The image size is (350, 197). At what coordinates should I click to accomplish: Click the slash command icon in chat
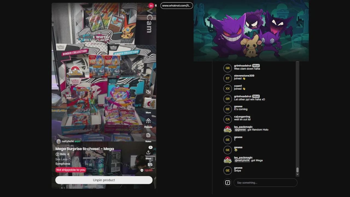pyautogui.click(x=227, y=183)
